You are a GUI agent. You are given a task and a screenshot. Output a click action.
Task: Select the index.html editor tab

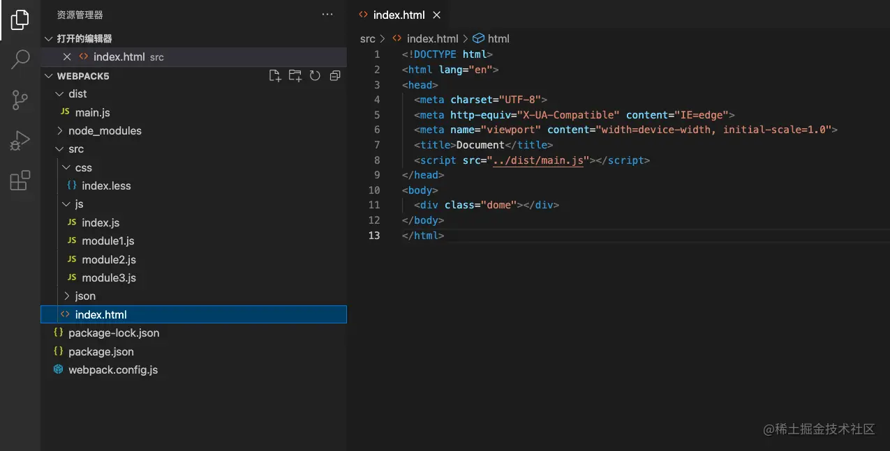(x=399, y=15)
